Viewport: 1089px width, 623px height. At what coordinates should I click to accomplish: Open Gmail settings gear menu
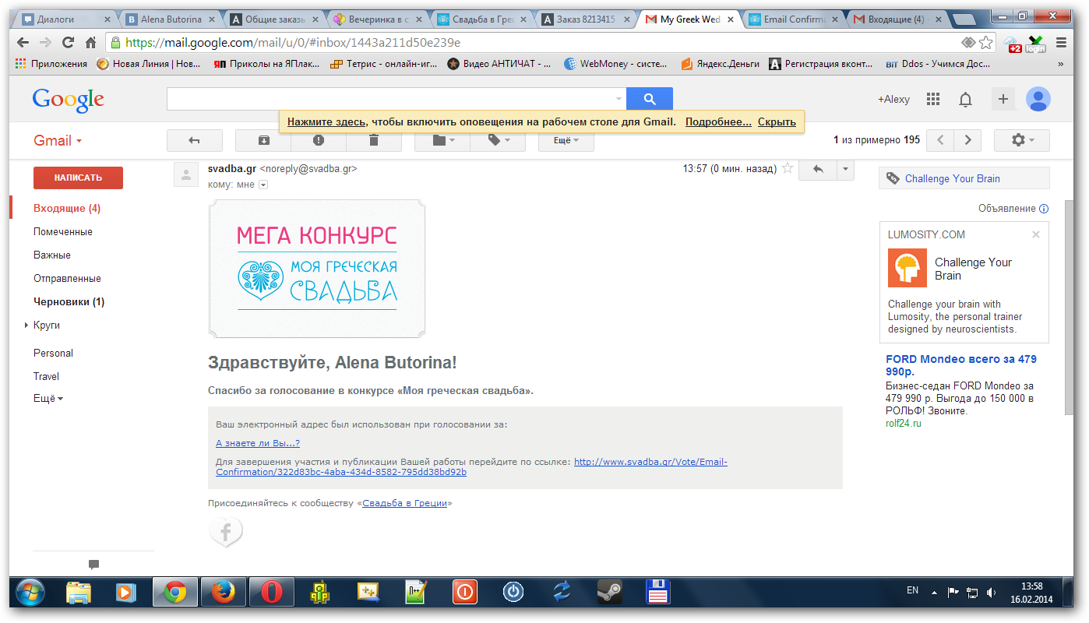click(x=1022, y=140)
